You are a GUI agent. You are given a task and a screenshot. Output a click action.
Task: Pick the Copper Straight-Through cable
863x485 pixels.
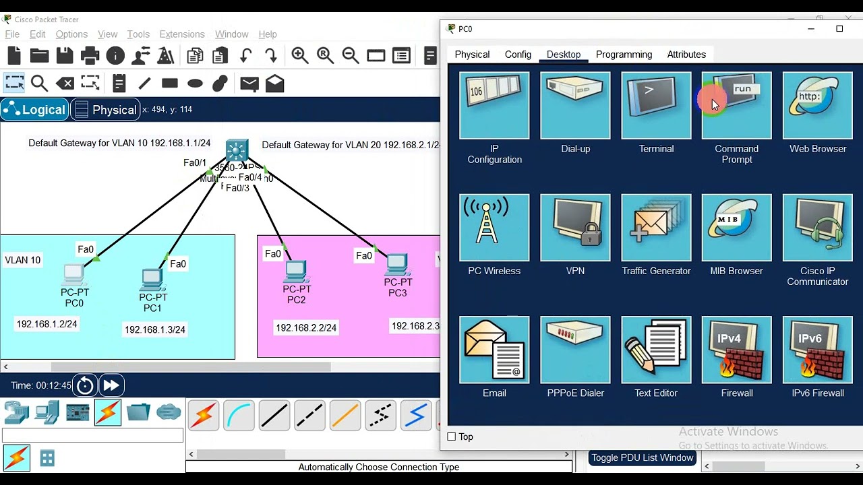(274, 415)
